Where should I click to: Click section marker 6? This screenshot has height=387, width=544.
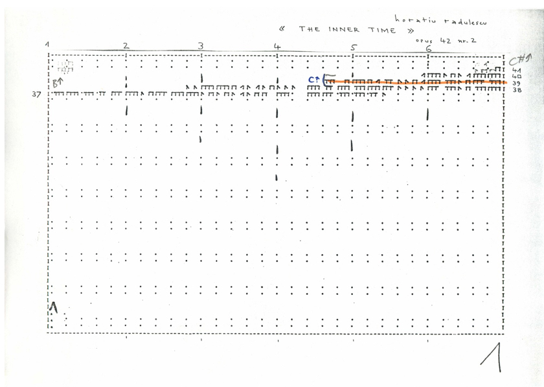[x=428, y=48]
